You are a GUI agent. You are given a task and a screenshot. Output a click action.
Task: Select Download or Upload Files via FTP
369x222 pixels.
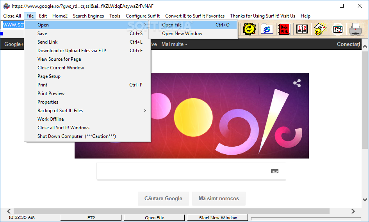pos(87,51)
